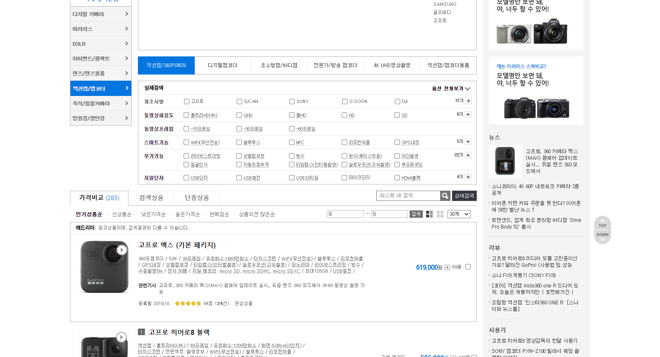Expand 부가기능 options with plus icon
The height and width of the screenshot is (357, 660).
tap(468, 155)
